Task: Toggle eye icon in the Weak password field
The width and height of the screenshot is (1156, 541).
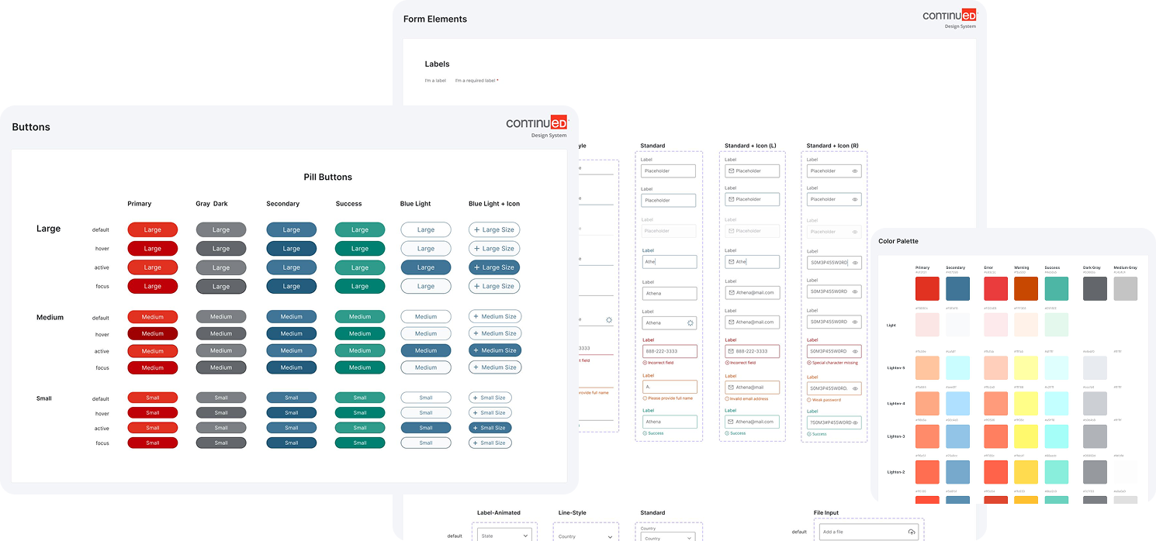Action: [x=855, y=388]
